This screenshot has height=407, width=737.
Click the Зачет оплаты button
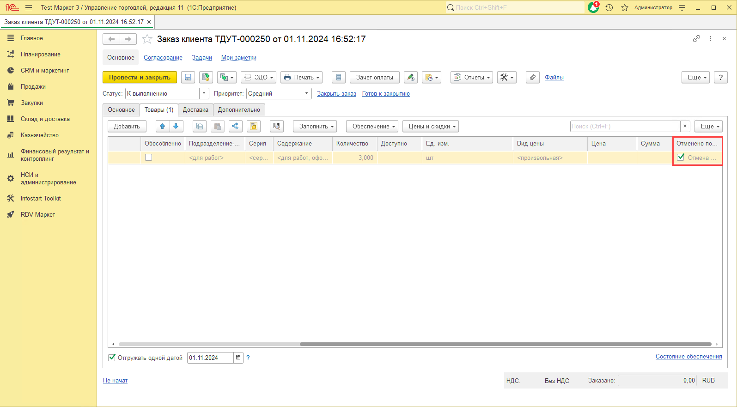[x=375, y=78]
